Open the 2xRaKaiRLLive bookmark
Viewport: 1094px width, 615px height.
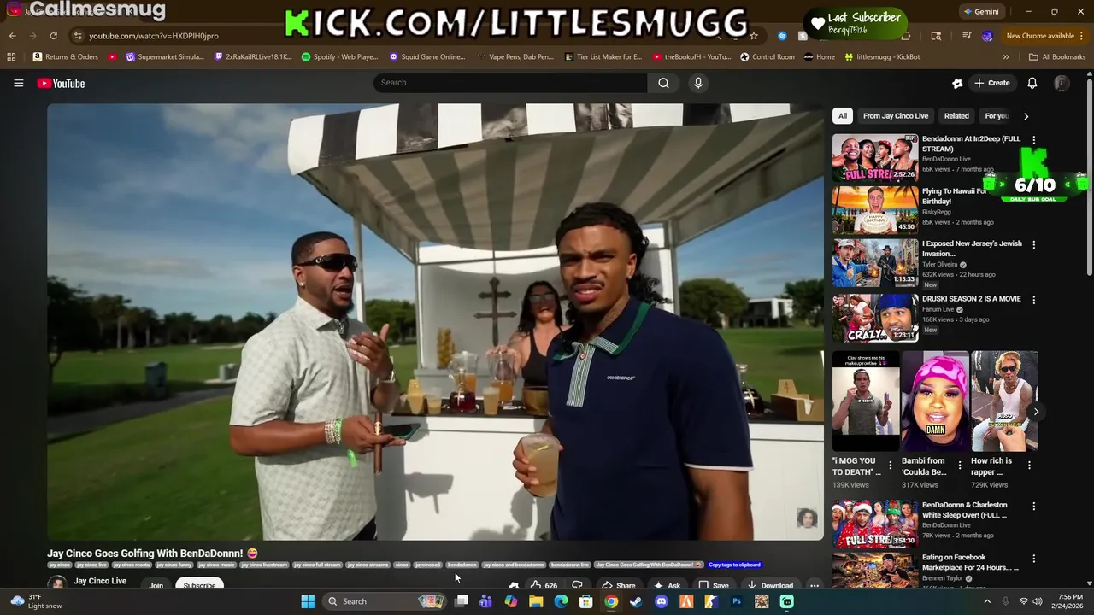(x=253, y=57)
